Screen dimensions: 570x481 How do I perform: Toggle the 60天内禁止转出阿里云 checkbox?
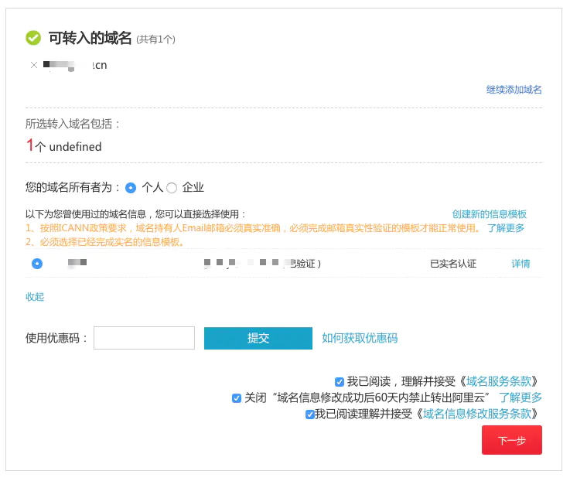coord(237,398)
